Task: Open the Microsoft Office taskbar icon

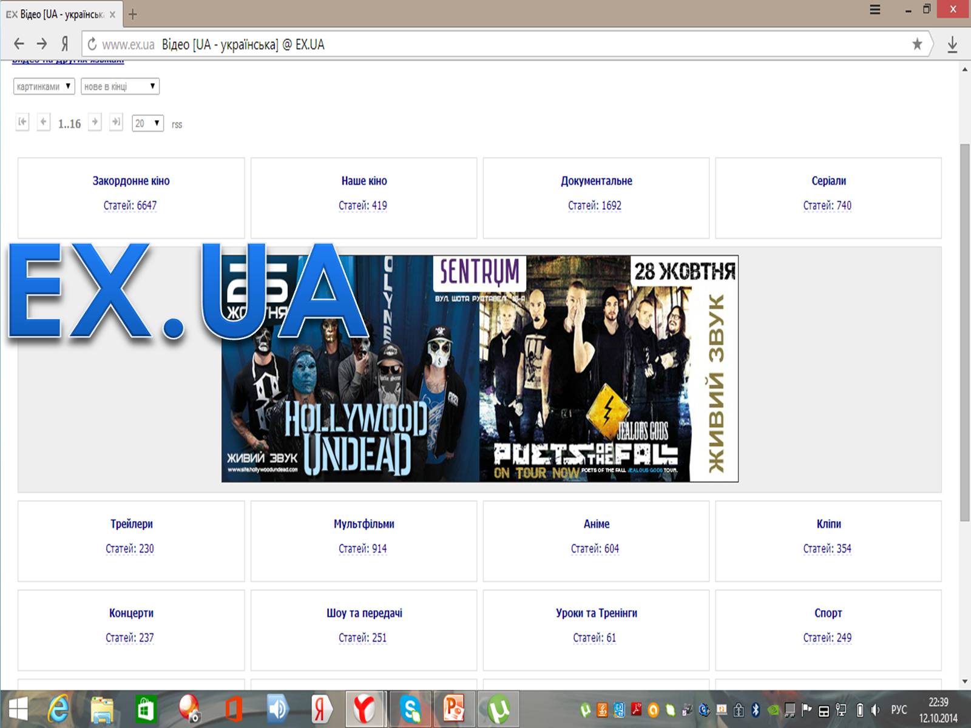Action: tap(234, 709)
